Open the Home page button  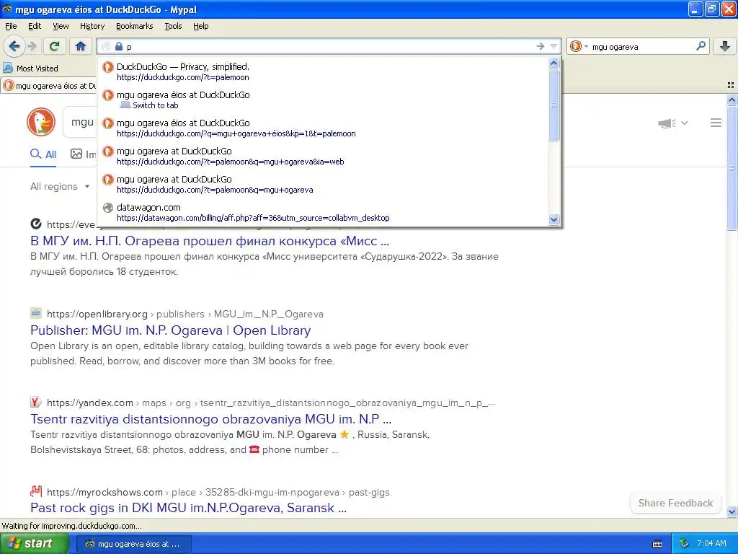[x=81, y=46]
